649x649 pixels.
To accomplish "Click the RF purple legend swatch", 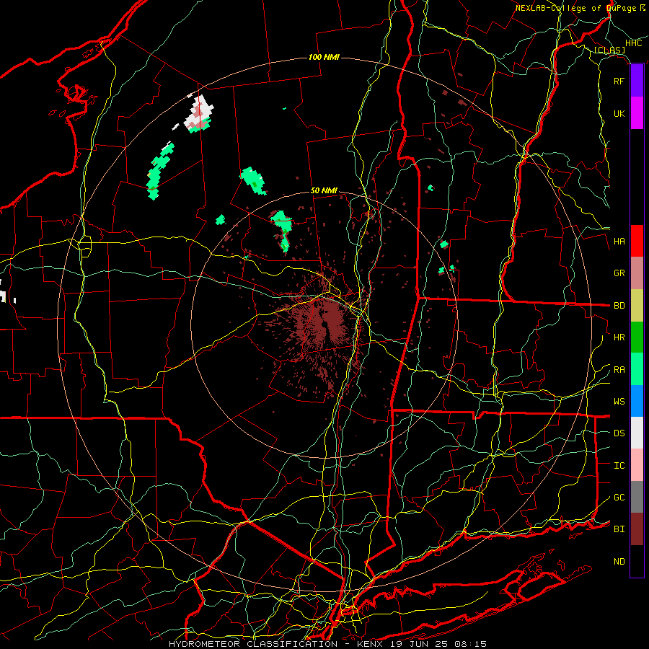I will click(x=637, y=81).
